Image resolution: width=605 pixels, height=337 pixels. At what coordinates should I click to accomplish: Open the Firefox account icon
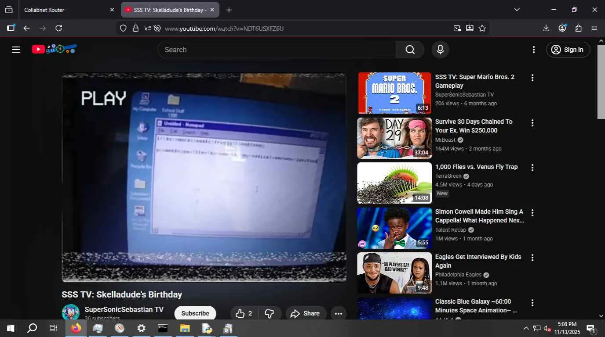[562, 28]
